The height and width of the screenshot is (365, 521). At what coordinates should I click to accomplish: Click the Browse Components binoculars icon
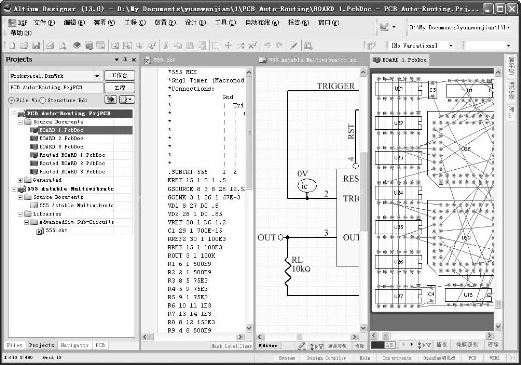click(308, 45)
